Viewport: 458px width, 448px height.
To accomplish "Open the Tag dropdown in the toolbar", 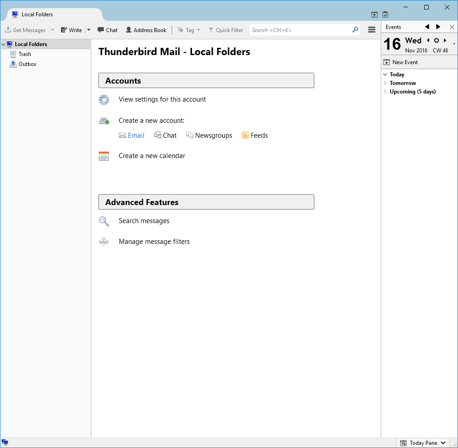I will click(189, 30).
